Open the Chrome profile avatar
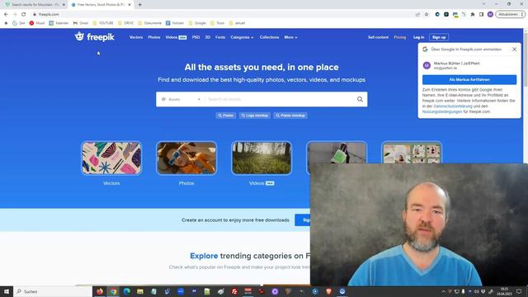 (490, 15)
